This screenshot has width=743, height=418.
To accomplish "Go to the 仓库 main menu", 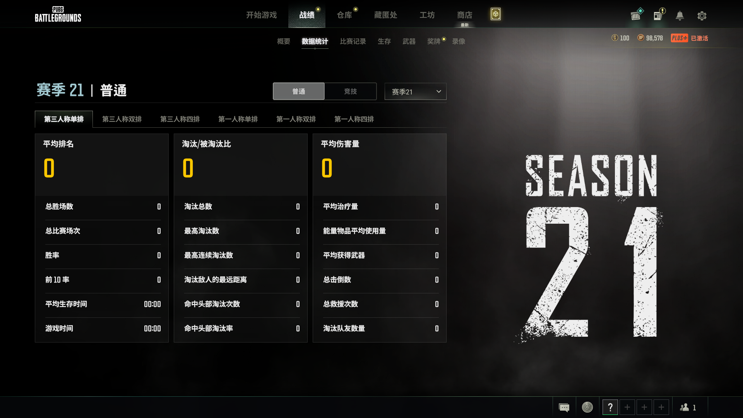I will coord(344,15).
